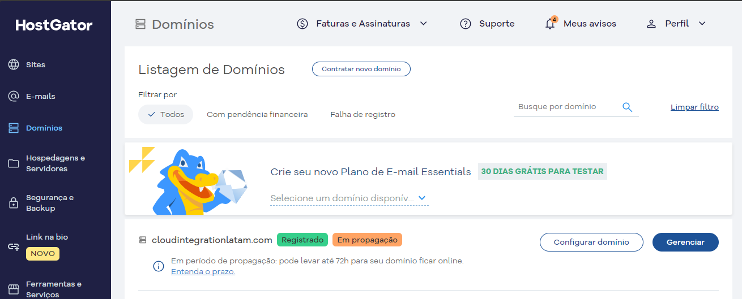
Task: Click the Link na bio icon
Action: [14, 247]
